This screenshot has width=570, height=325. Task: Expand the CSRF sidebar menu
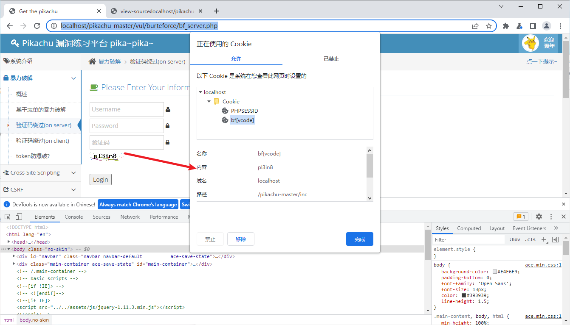click(x=40, y=189)
